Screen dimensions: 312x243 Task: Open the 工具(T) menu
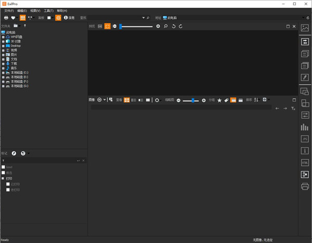[x=49, y=10]
